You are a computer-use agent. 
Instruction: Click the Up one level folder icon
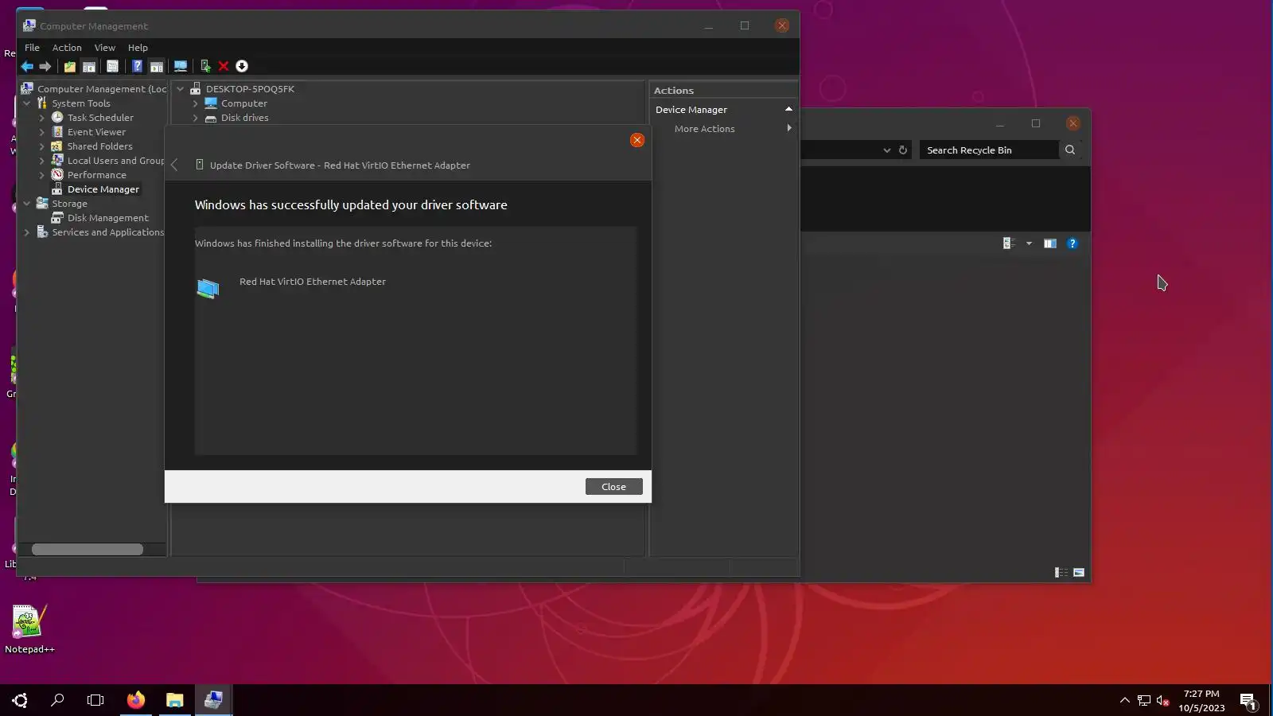pyautogui.click(x=70, y=67)
